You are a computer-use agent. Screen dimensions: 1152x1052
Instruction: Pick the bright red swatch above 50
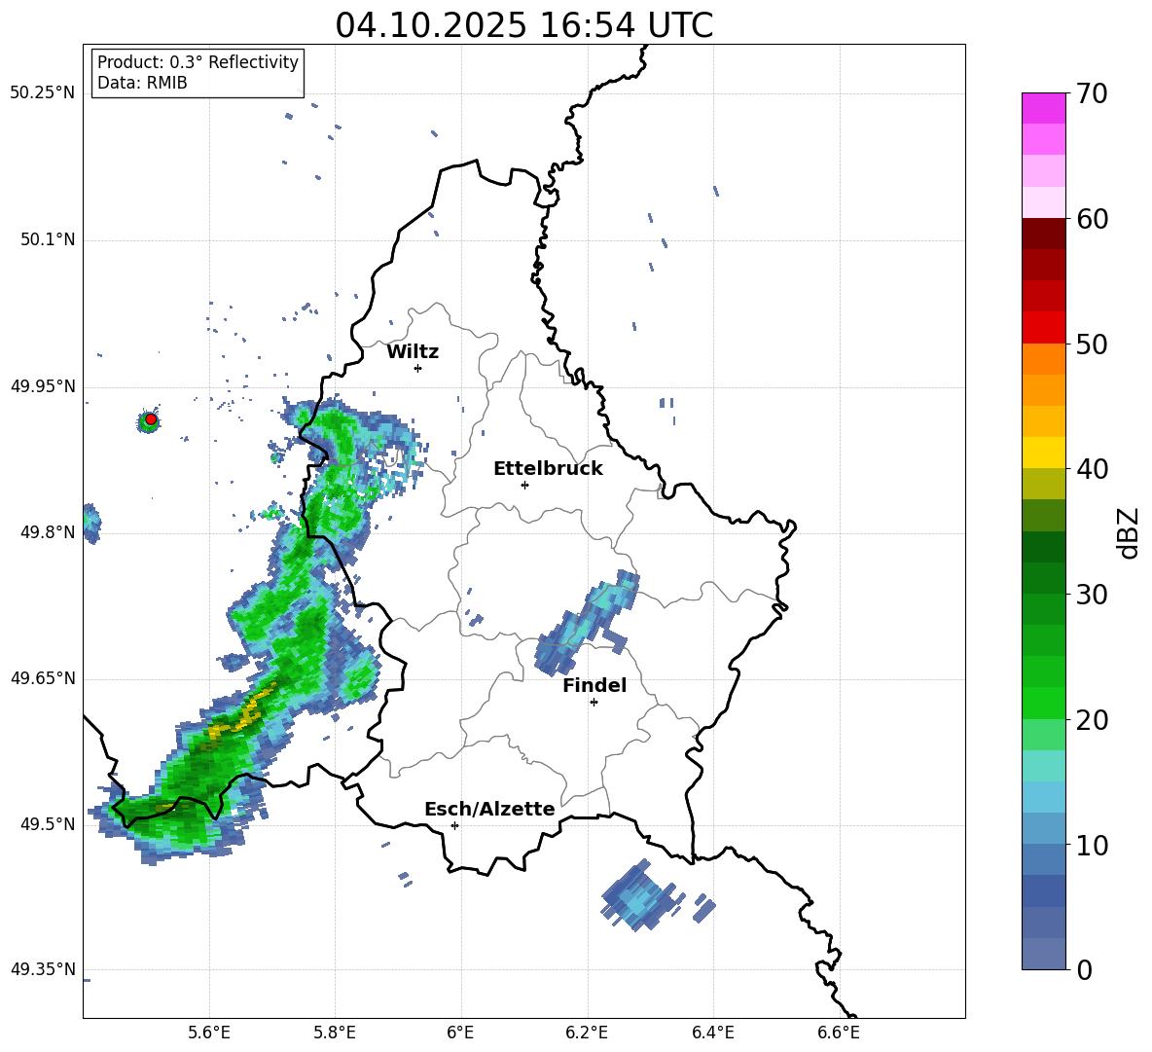[x=1043, y=328]
